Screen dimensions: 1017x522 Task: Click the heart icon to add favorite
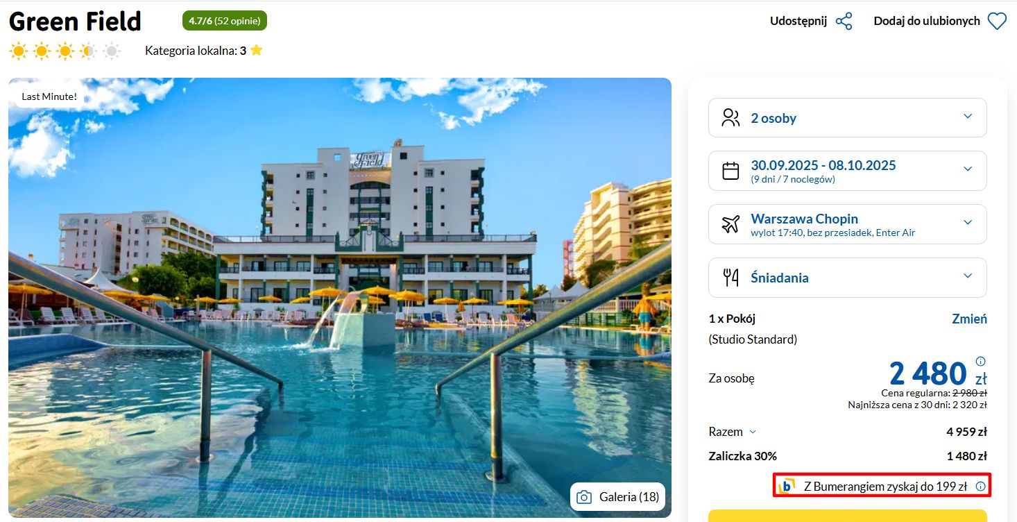(997, 22)
